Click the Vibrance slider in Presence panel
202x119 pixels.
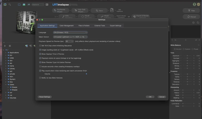pos(187,82)
